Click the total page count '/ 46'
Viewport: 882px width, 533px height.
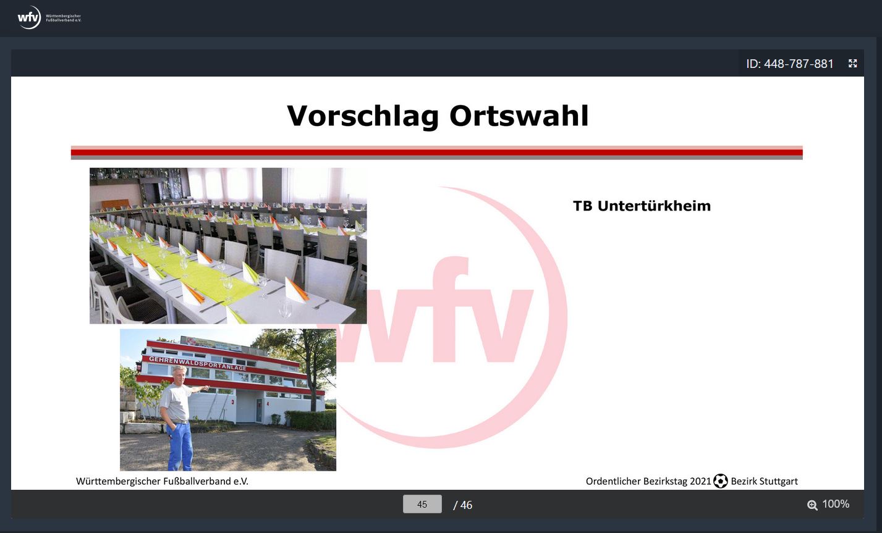pos(462,505)
